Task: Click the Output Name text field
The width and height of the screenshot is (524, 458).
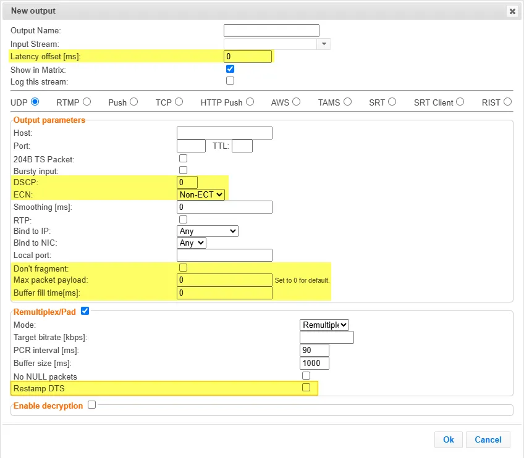Action: (x=271, y=30)
